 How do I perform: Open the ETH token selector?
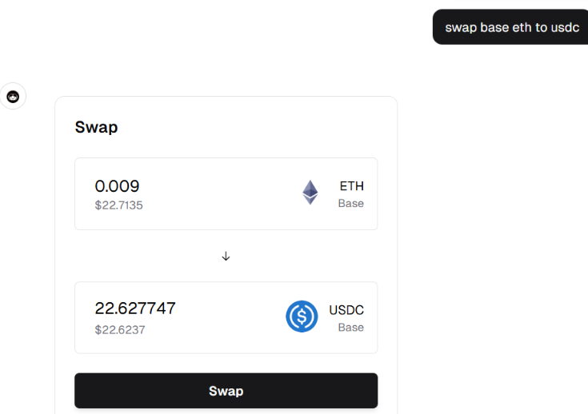point(333,193)
